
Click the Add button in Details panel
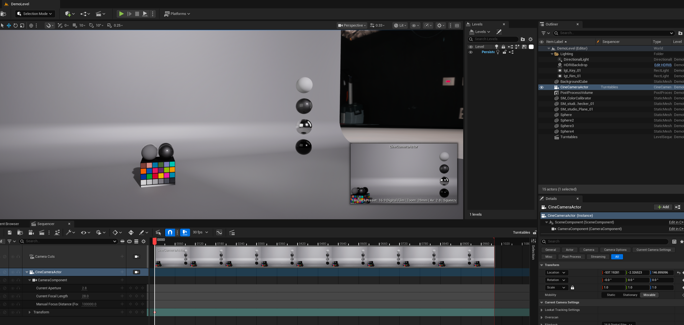tap(663, 207)
